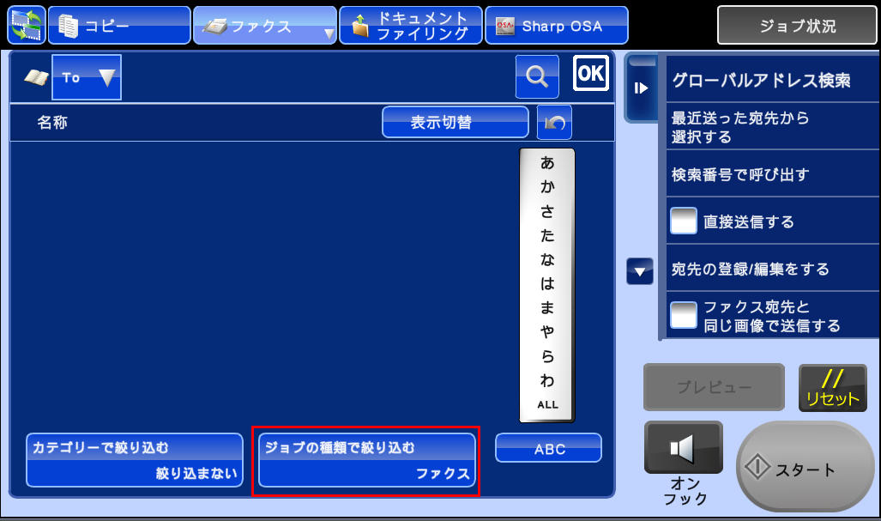Click the ジョブ状況 job status button
The image size is (881, 521).
coord(797,26)
